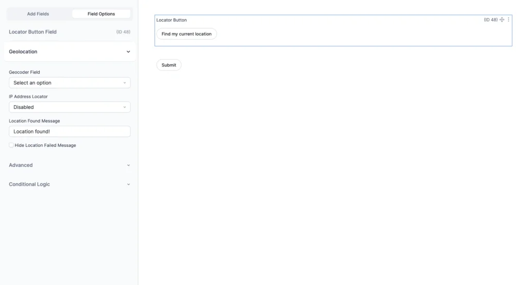Viewport: 528px width, 285px height.
Task: Select the Locator Button label in the form preview
Action: coord(171,20)
